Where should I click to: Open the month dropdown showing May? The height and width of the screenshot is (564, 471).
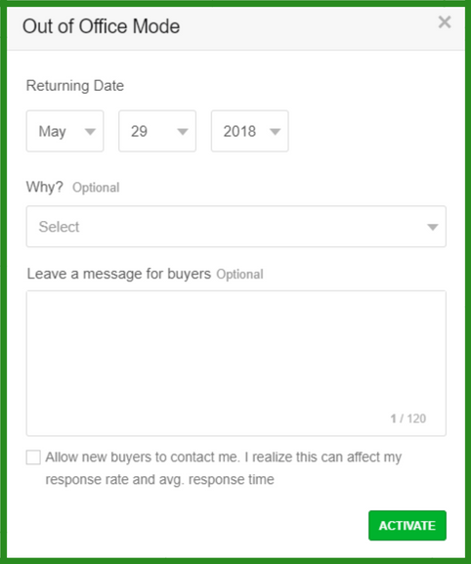(65, 131)
